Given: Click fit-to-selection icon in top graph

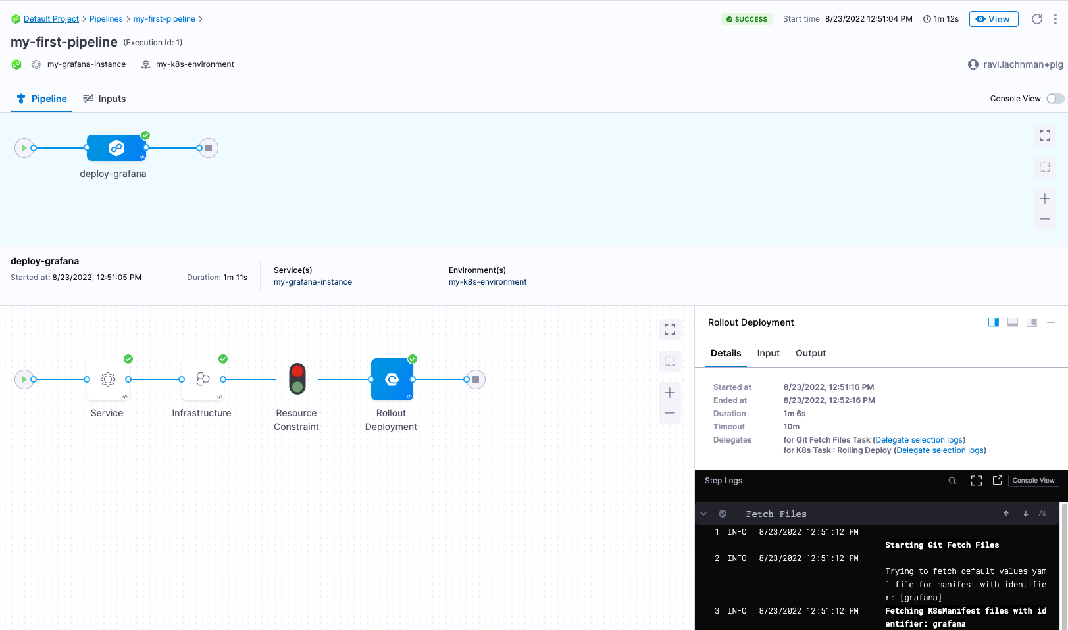Looking at the screenshot, I should (1045, 167).
